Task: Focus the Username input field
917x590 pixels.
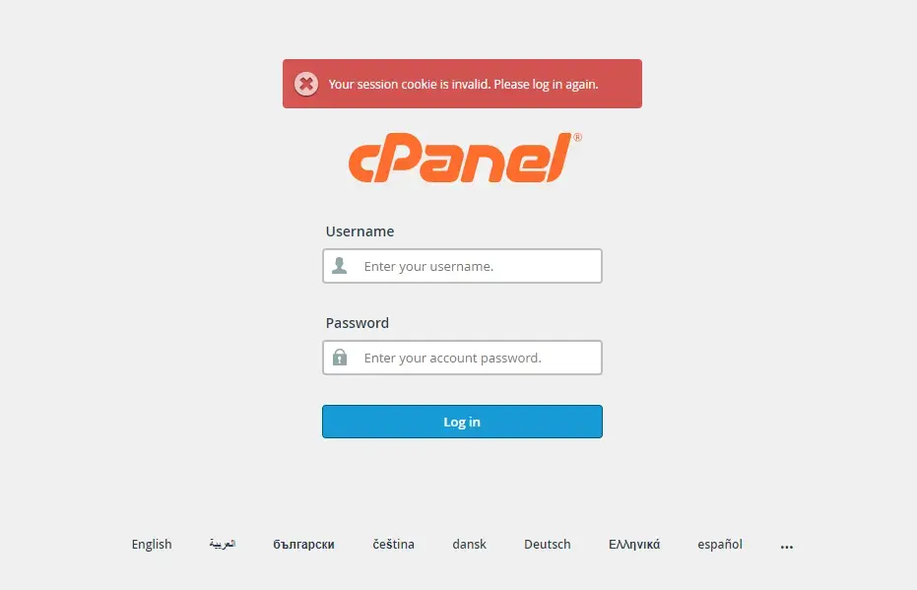Action: [x=462, y=266]
